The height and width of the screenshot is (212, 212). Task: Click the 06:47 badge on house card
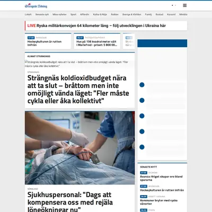pos(80,38)
